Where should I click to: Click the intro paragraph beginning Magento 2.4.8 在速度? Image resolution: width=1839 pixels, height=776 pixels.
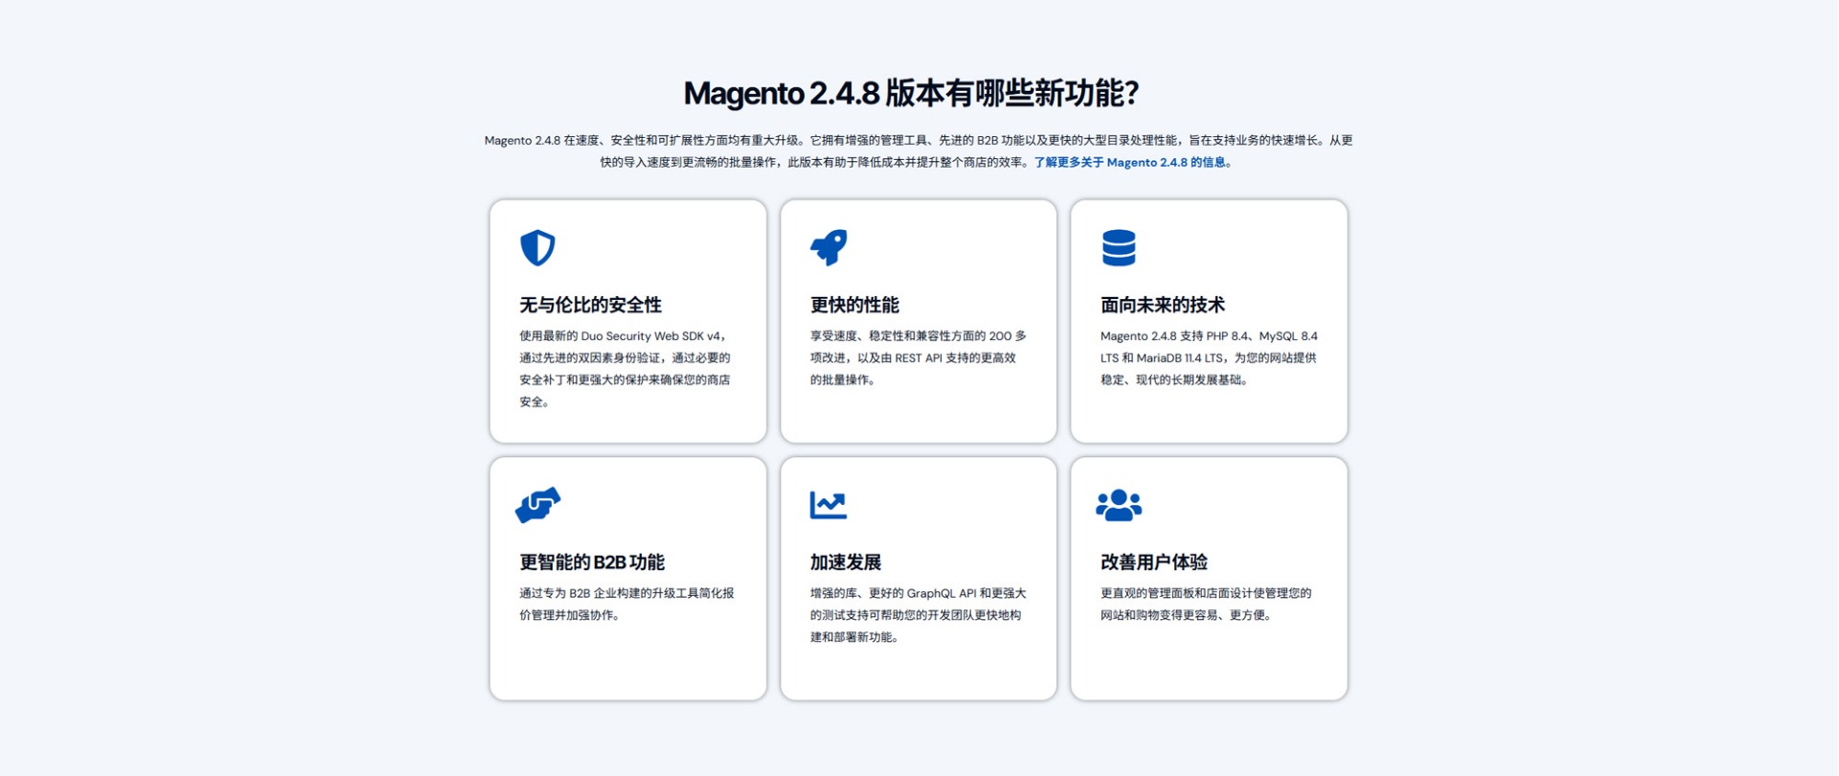[919, 151]
